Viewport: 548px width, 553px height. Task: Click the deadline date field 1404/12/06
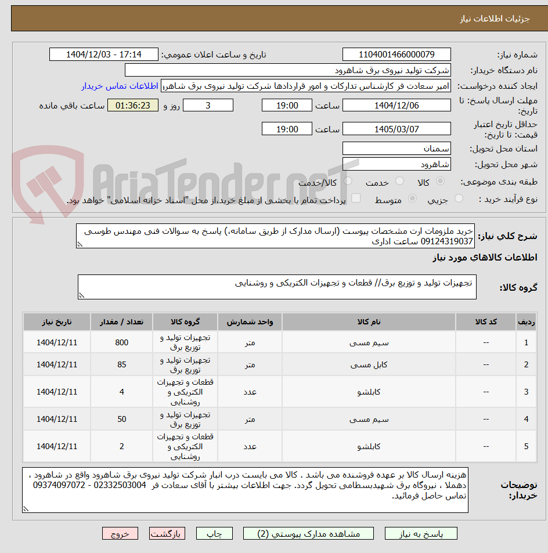pos(396,105)
